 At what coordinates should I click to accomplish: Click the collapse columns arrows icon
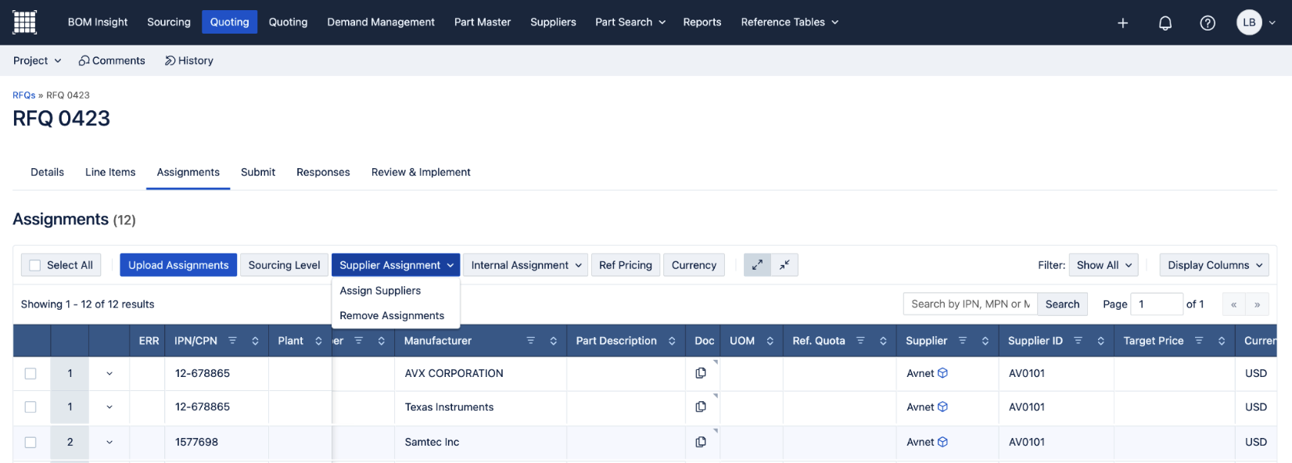[784, 265]
